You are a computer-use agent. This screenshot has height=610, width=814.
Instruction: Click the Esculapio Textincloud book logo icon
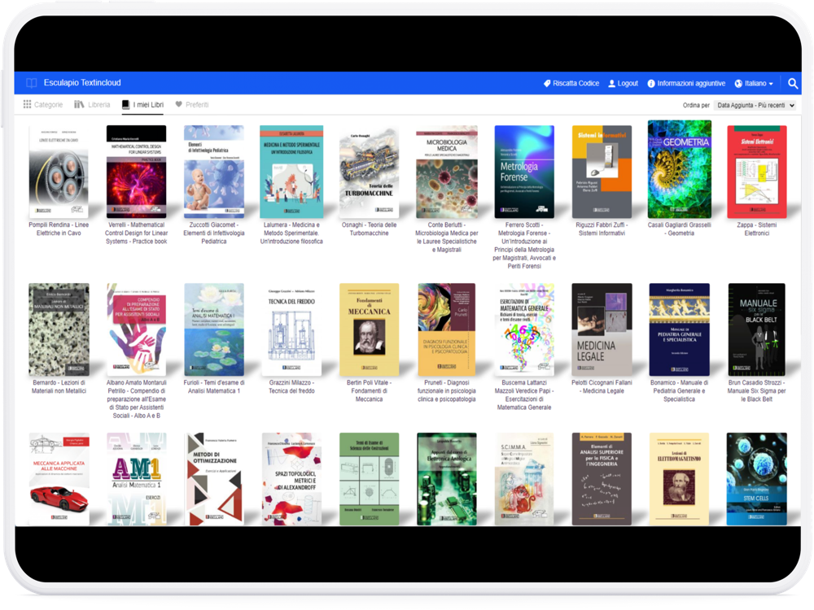tap(32, 83)
